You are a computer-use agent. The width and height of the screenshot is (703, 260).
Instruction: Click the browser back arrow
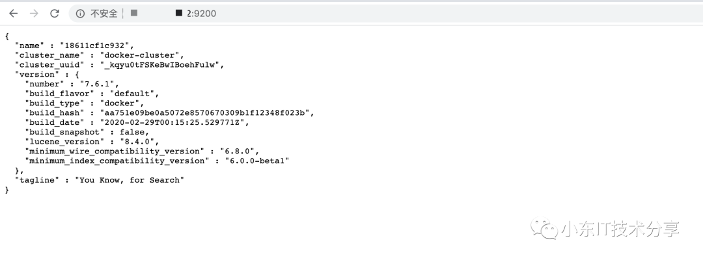(x=13, y=13)
